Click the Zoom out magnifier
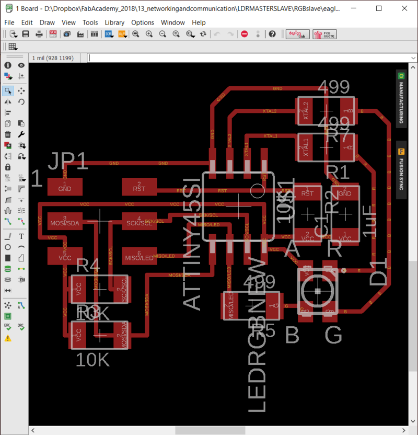 click(162, 34)
